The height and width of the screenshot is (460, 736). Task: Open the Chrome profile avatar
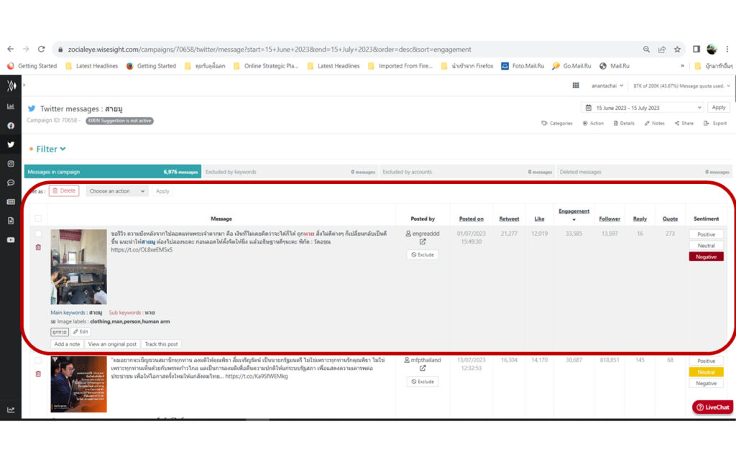tap(712, 49)
